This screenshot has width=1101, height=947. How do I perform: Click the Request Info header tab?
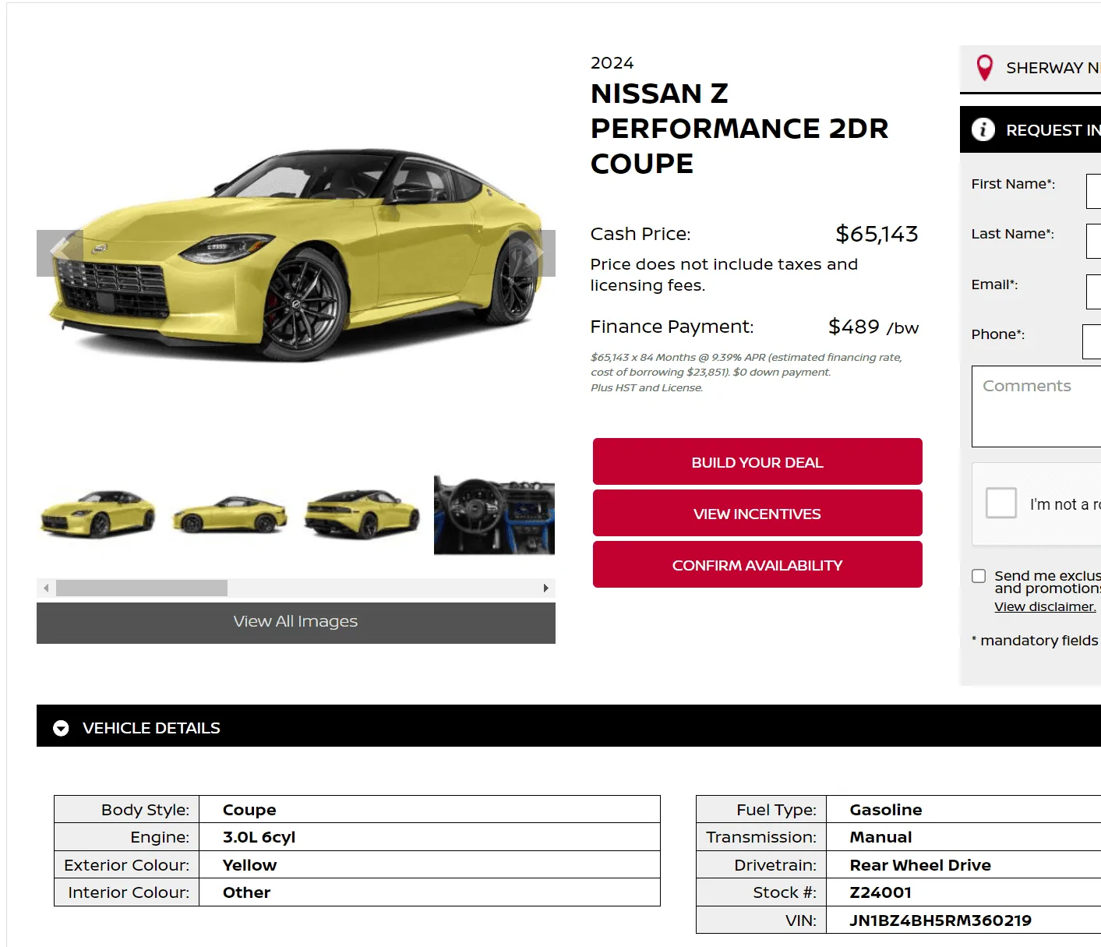1030,129
